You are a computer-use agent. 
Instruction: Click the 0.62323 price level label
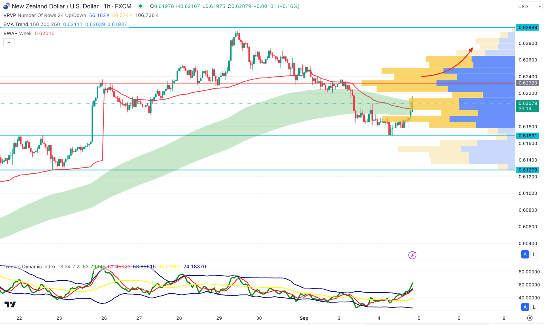coord(527,83)
